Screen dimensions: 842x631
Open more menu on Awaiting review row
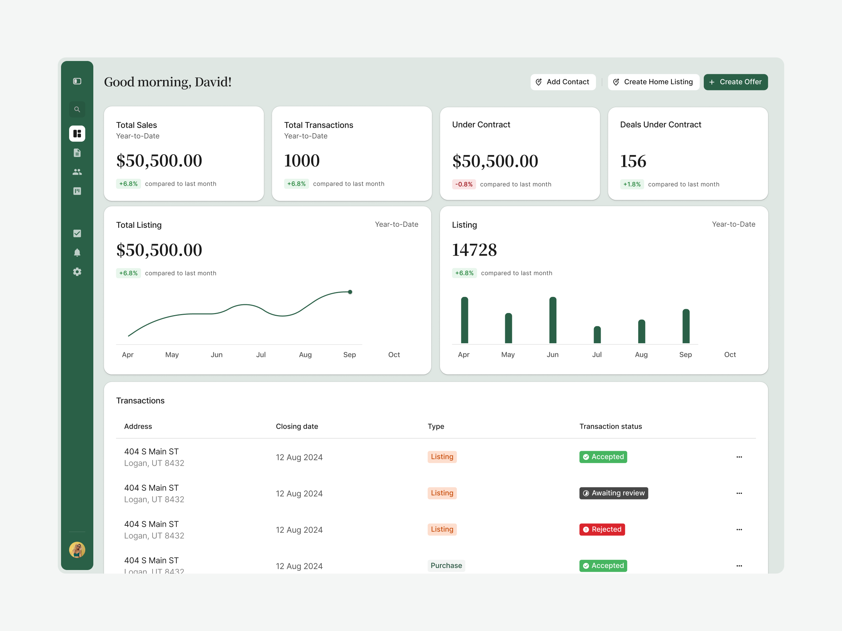tap(739, 493)
